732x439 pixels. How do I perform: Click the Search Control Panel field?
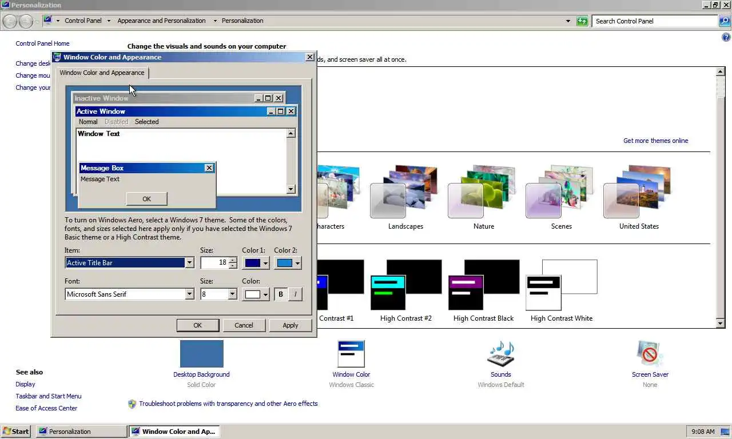(x=655, y=21)
